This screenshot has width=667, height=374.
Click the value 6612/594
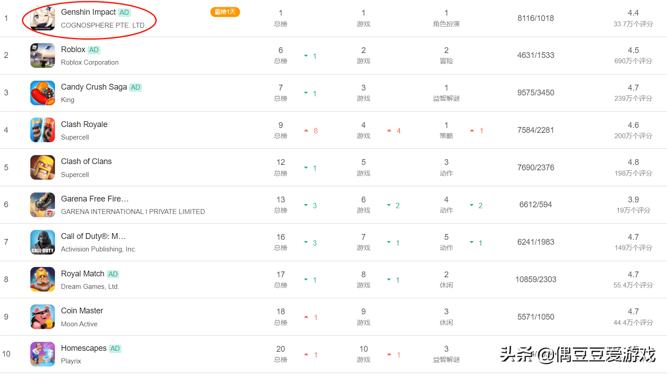(536, 205)
